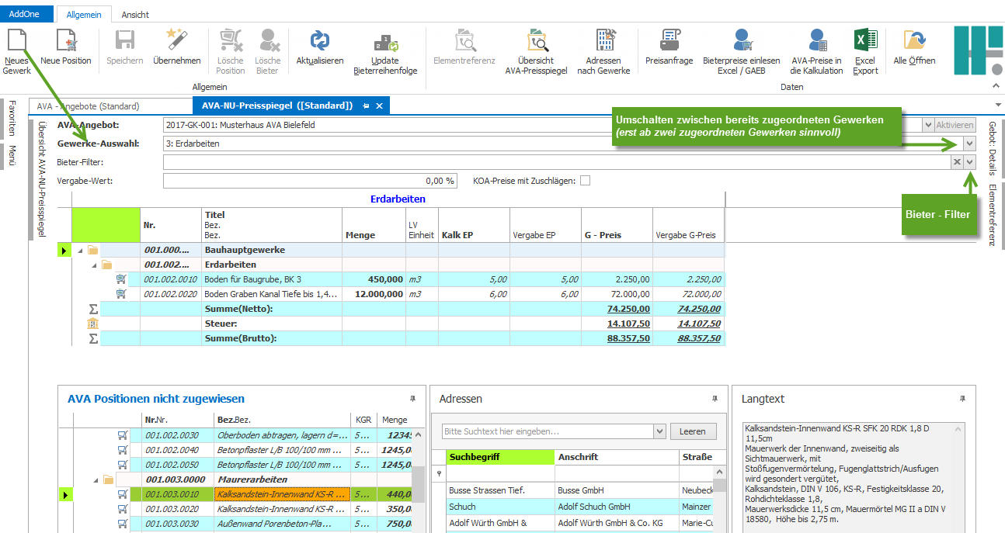Click the Leeren button
Image resolution: width=1005 pixels, height=533 pixels.
pyautogui.click(x=692, y=431)
